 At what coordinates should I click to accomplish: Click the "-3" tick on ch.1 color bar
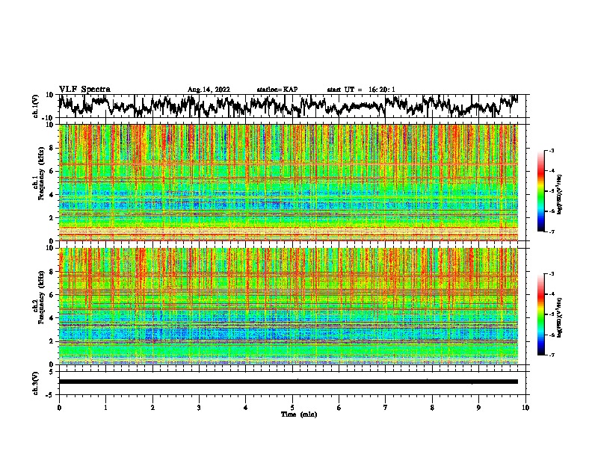click(552, 150)
